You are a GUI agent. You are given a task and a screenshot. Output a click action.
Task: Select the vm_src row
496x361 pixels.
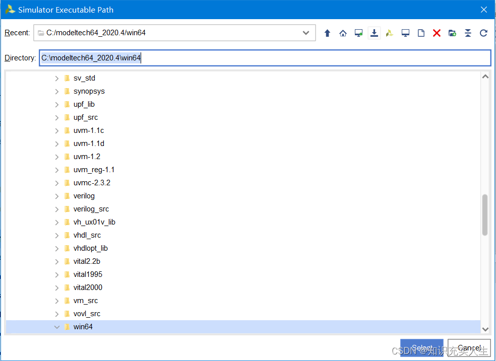pyautogui.click(x=243, y=301)
